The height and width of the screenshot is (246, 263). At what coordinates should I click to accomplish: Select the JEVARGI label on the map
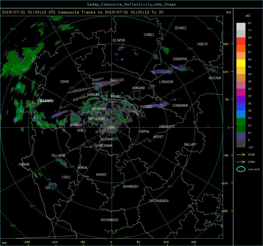(180, 28)
